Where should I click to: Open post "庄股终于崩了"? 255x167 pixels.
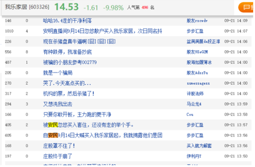tap(58, 156)
